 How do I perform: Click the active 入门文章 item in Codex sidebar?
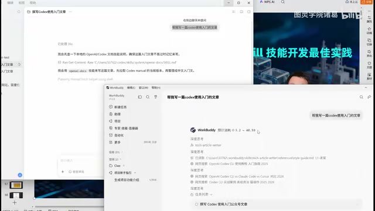point(11,64)
